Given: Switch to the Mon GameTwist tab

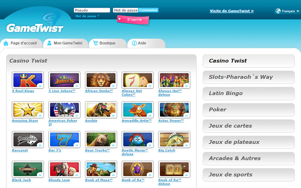Looking at the screenshot, I should pyautogui.click(x=65, y=43).
